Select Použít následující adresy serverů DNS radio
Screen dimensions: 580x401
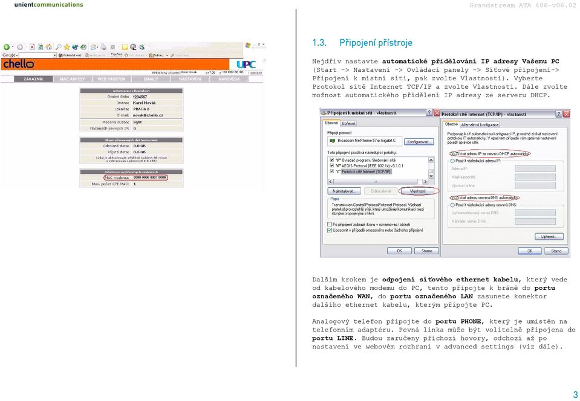(x=452, y=205)
